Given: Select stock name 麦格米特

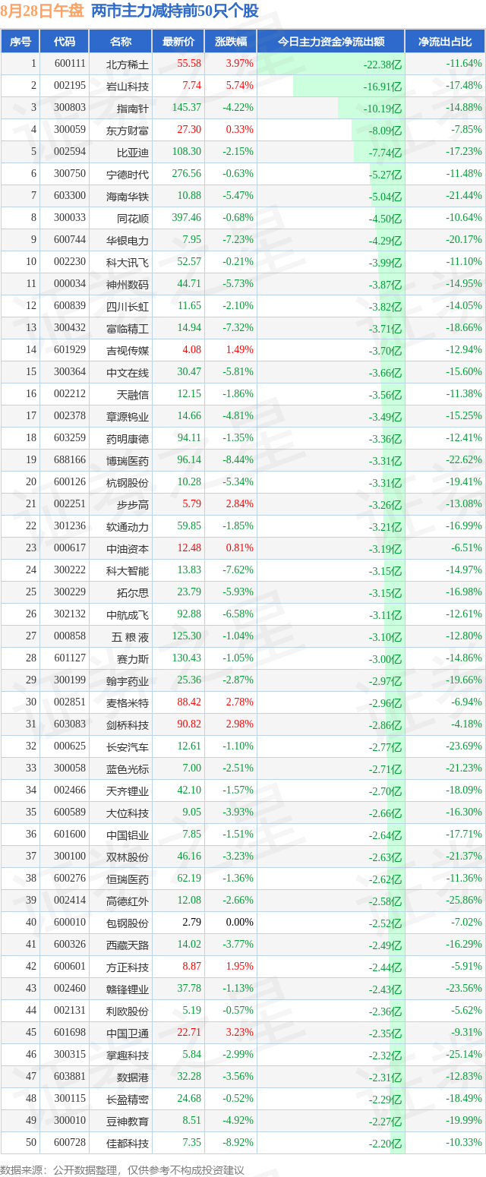Looking at the screenshot, I should (x=128, y=703).
